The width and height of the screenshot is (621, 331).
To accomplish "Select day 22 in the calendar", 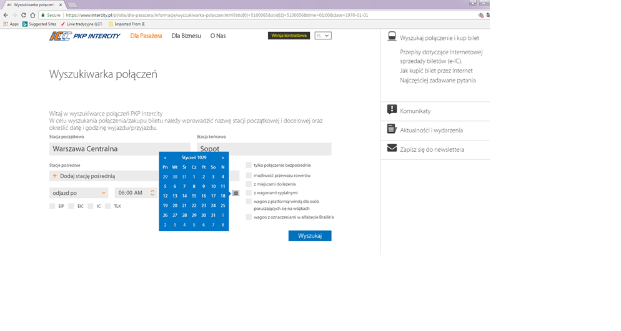I will click(x=194, y=205).
